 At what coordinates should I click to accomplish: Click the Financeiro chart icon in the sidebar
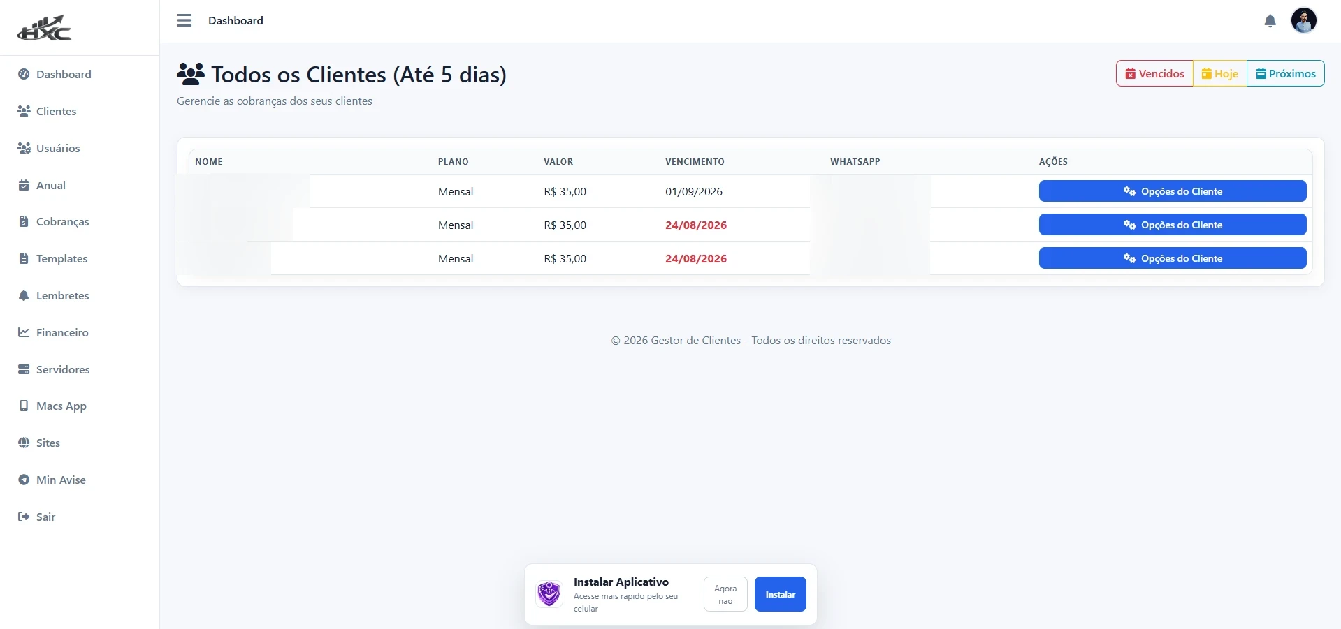pos(24,332)
